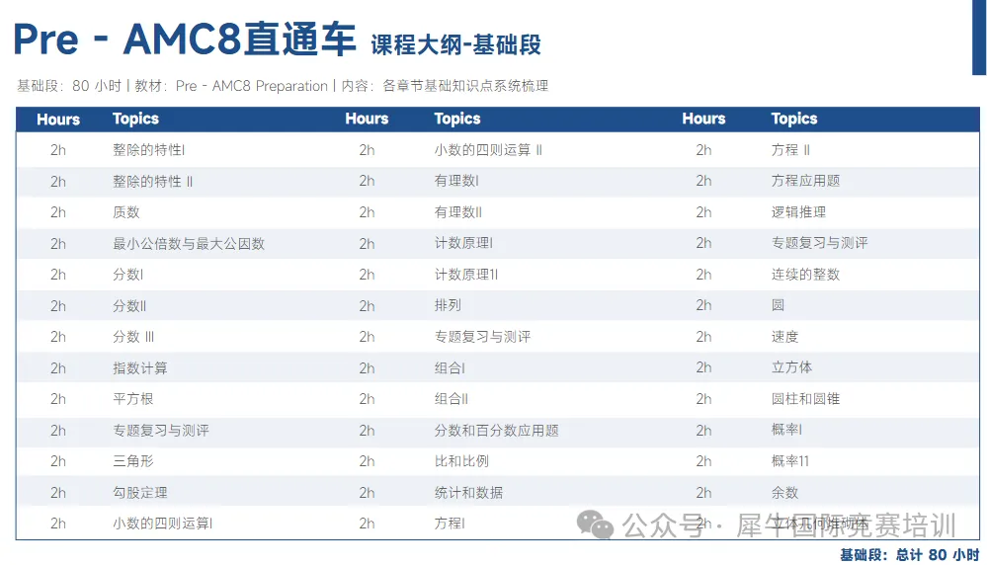Select the '统计和数据' topic
This screenshot has height=565, width=987.
(469, 493)
